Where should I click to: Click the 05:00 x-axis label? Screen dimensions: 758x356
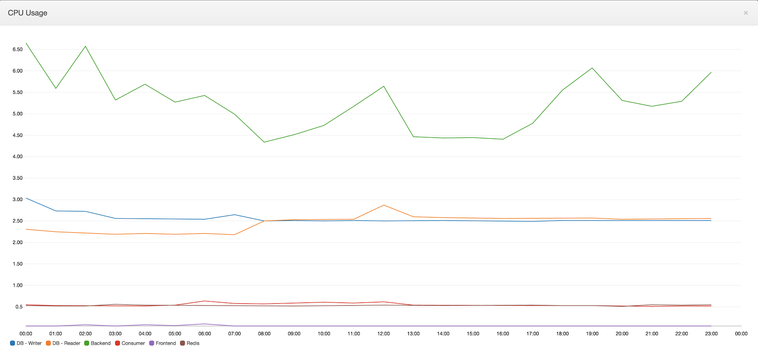click(175, 334)
